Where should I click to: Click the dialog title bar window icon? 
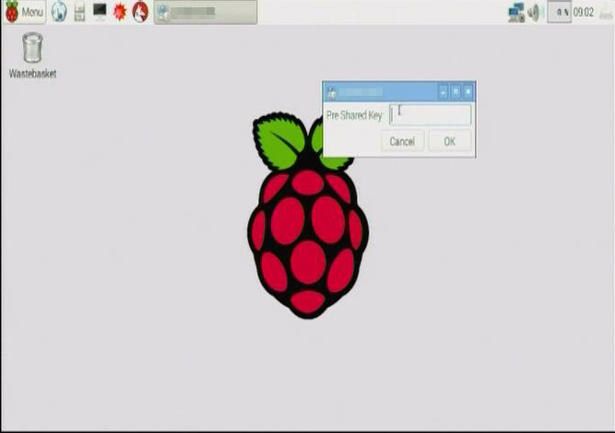pos(331,93)
